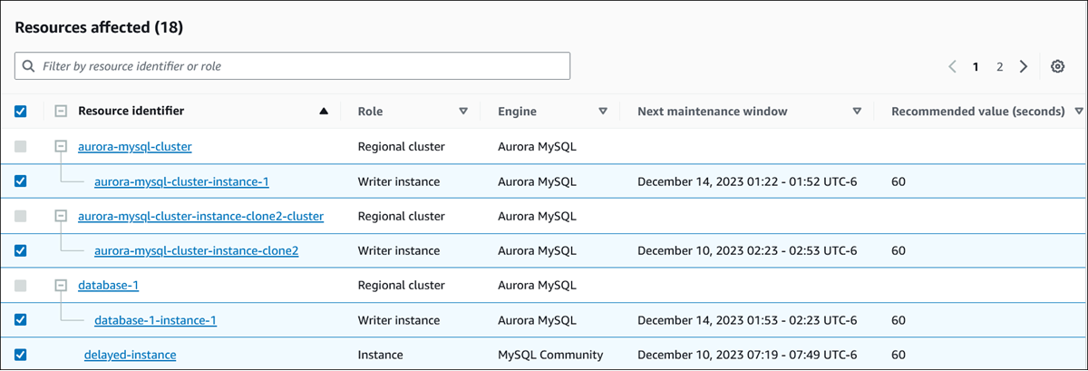Open the delayed-instance resource link
Image resolution: width=1088 pixels, height=371 pixels.
click(130, 355)
